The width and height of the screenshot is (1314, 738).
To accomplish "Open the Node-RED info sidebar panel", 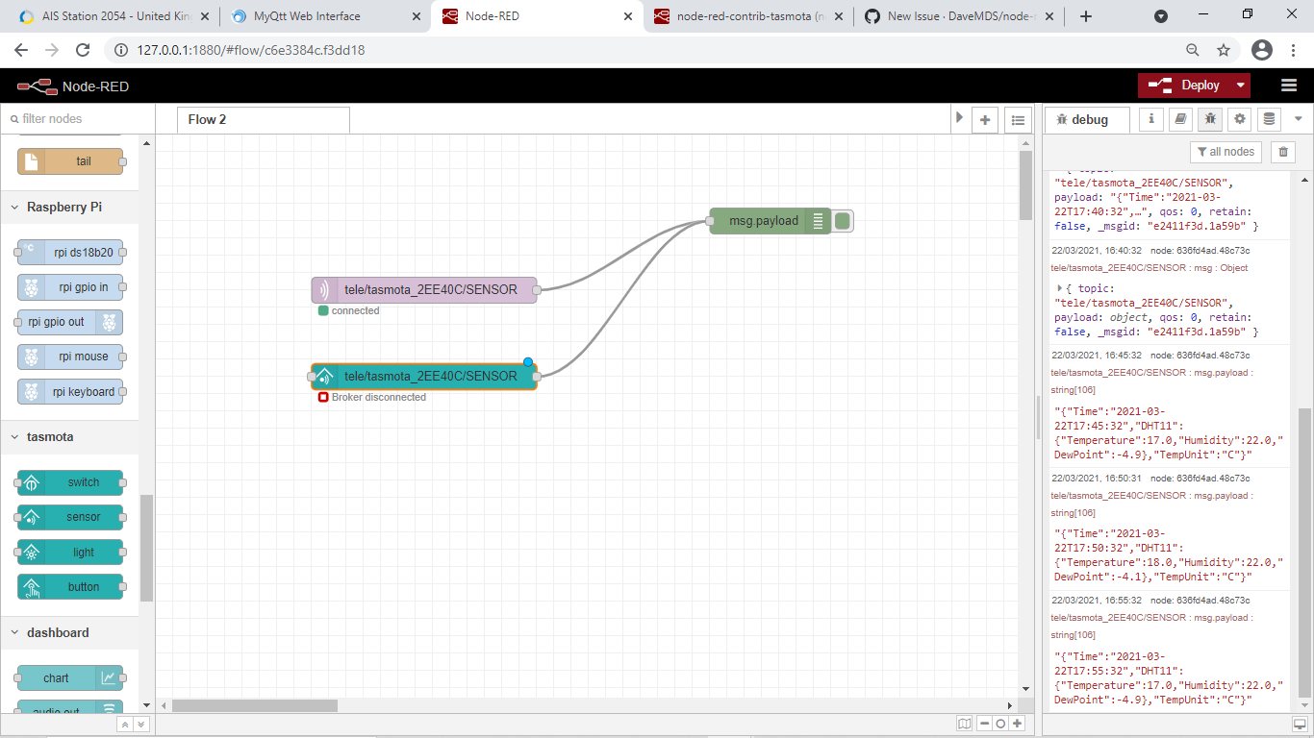I will 1150,119.
